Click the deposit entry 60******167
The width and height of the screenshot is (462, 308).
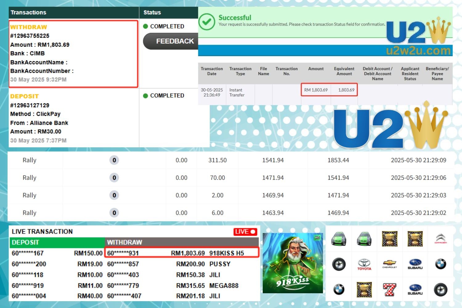tap(28, 253)
